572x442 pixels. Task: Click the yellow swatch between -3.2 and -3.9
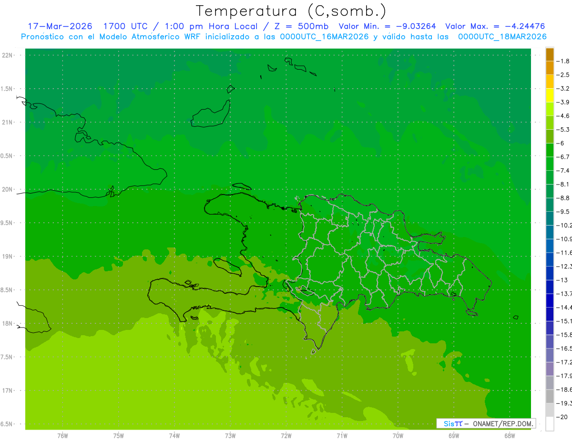(x=550, y=95)
